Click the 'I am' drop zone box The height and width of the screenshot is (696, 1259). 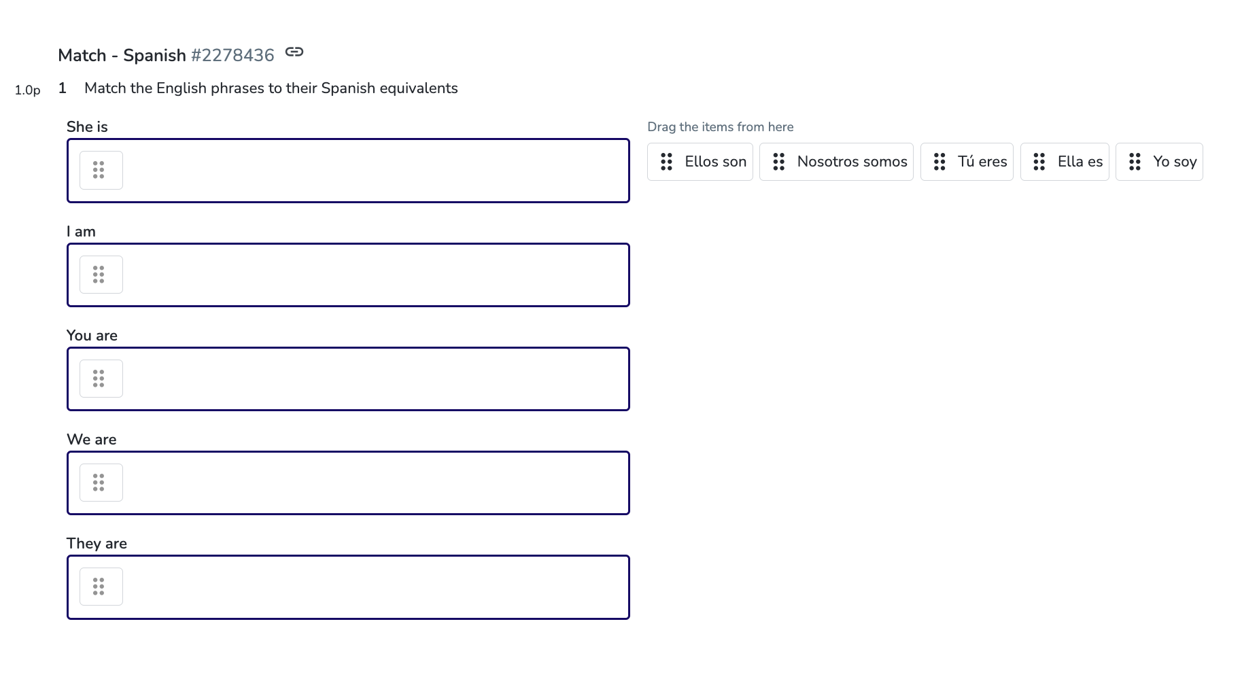348,275
